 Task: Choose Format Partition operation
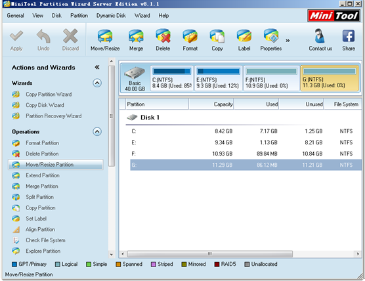click(43, 143)
